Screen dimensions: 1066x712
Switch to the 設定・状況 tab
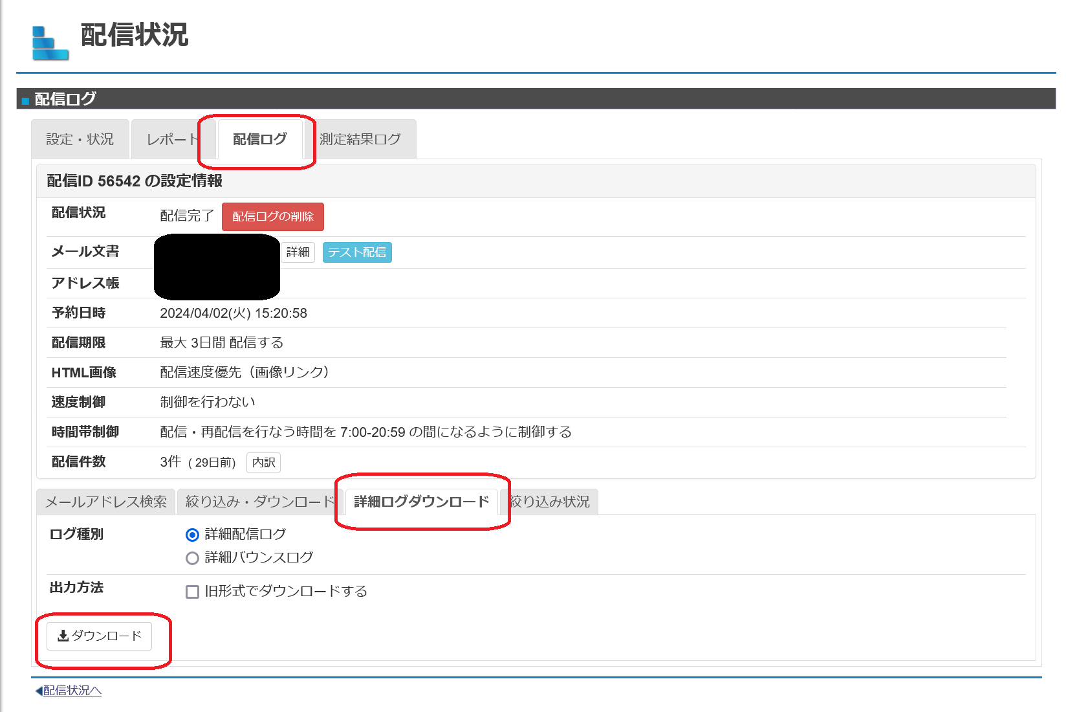tap(80, 139)
